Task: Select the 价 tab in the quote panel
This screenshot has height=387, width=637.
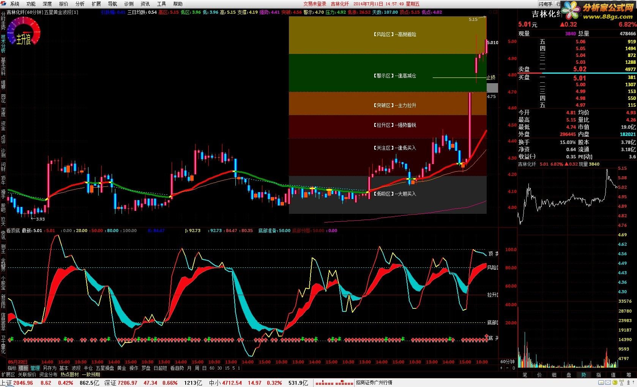Action: [539, 375]
